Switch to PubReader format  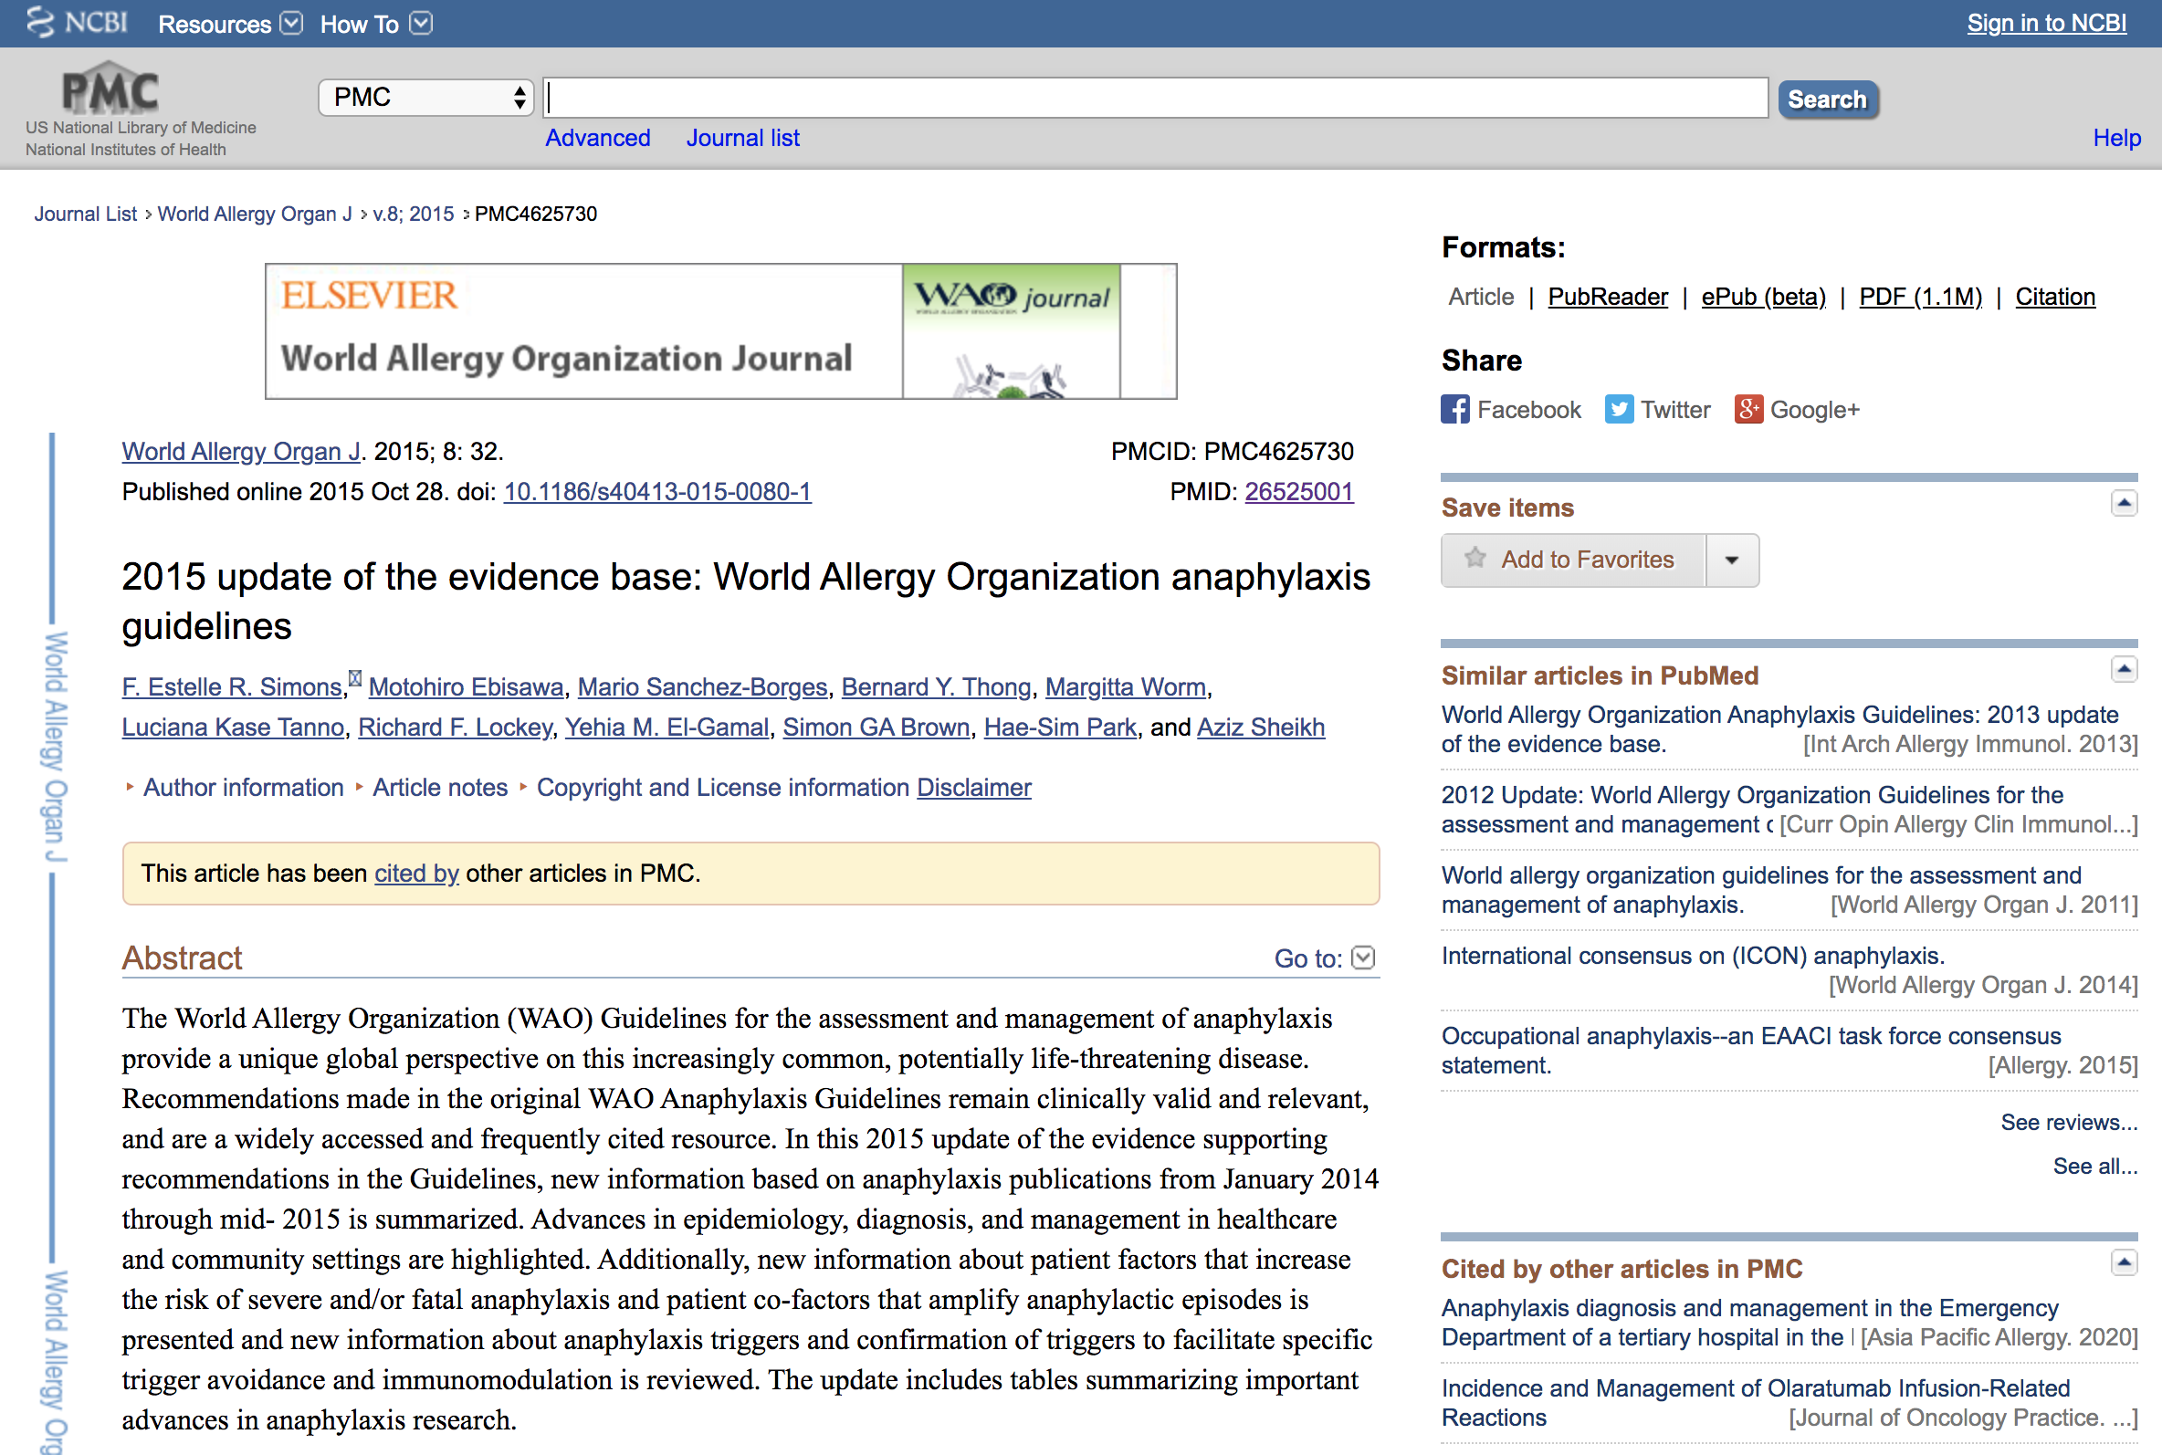[1607, 297]
